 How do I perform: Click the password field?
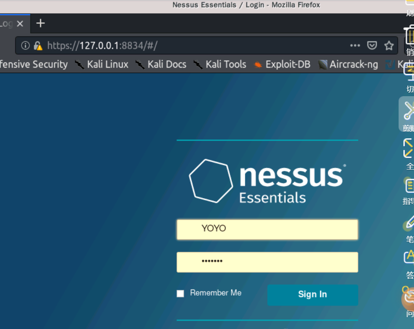pyautogui.click(x=267, y=262)
